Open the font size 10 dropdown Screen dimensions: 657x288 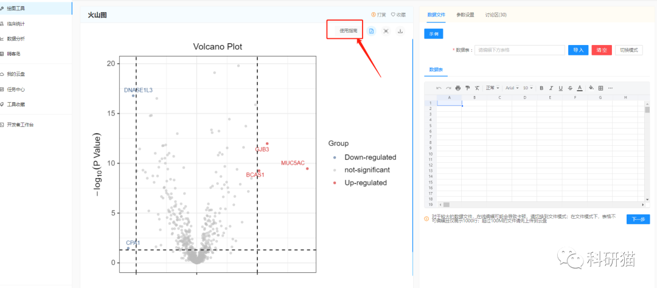[528, 88]
